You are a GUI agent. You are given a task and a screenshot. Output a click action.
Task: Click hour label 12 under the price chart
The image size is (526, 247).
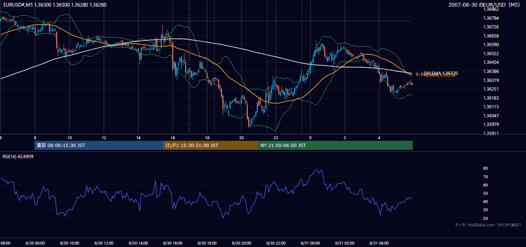coord(104,137)
